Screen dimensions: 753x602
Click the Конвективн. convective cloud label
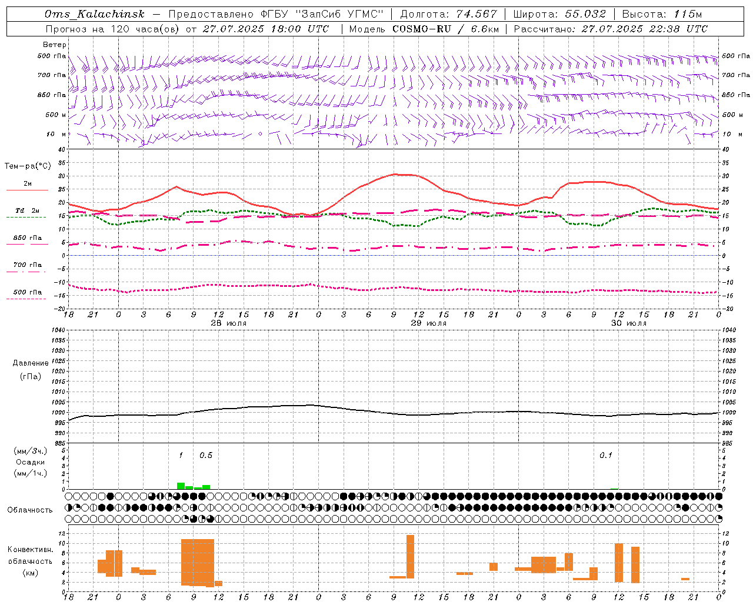31,550
